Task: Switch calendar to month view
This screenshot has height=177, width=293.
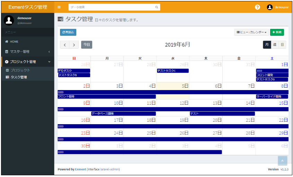Action: coord(267,45)
